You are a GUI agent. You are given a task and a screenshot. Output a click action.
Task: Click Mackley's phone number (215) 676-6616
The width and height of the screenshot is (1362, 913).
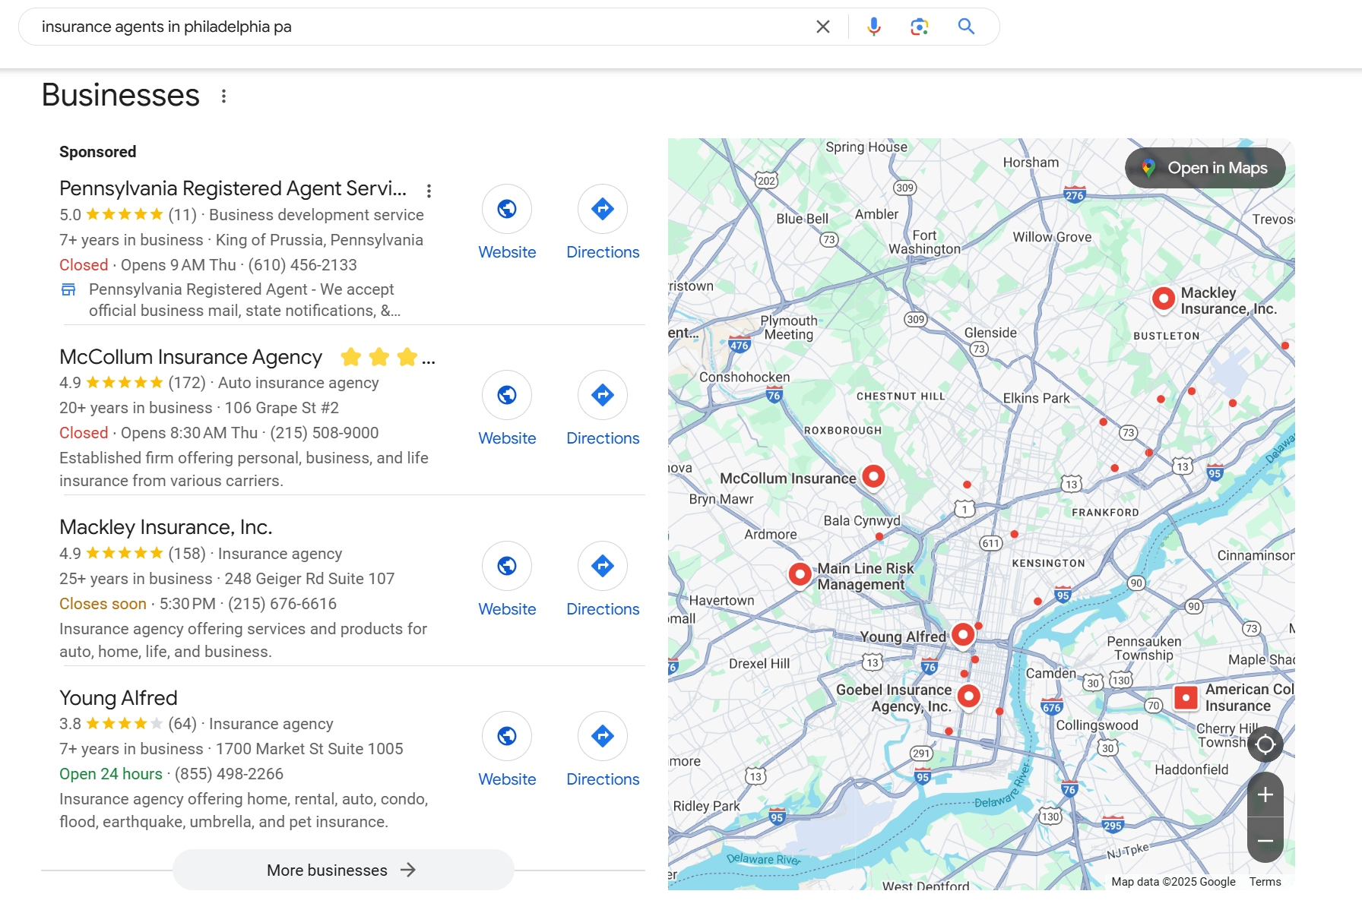(x=282, y=604)
